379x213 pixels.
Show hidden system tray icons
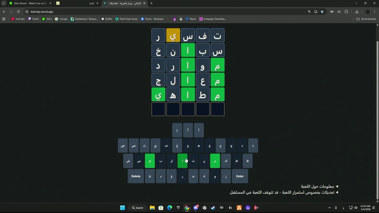(x=330, y=208)
